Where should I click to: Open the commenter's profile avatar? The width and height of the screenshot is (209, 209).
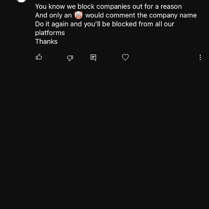tap(22, 1)
